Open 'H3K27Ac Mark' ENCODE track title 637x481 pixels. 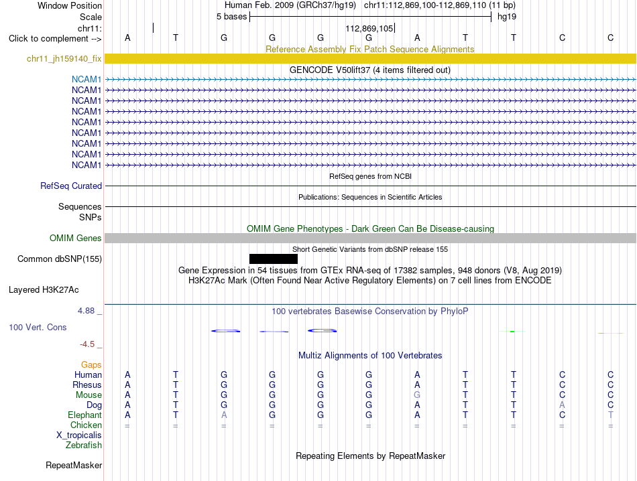pos(370,281)
